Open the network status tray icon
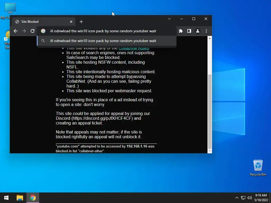This screenshot has height=203, width=271. click(x=243, y=198)
